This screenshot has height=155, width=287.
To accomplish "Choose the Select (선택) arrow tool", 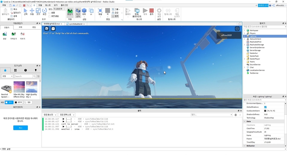I will 25,12.
